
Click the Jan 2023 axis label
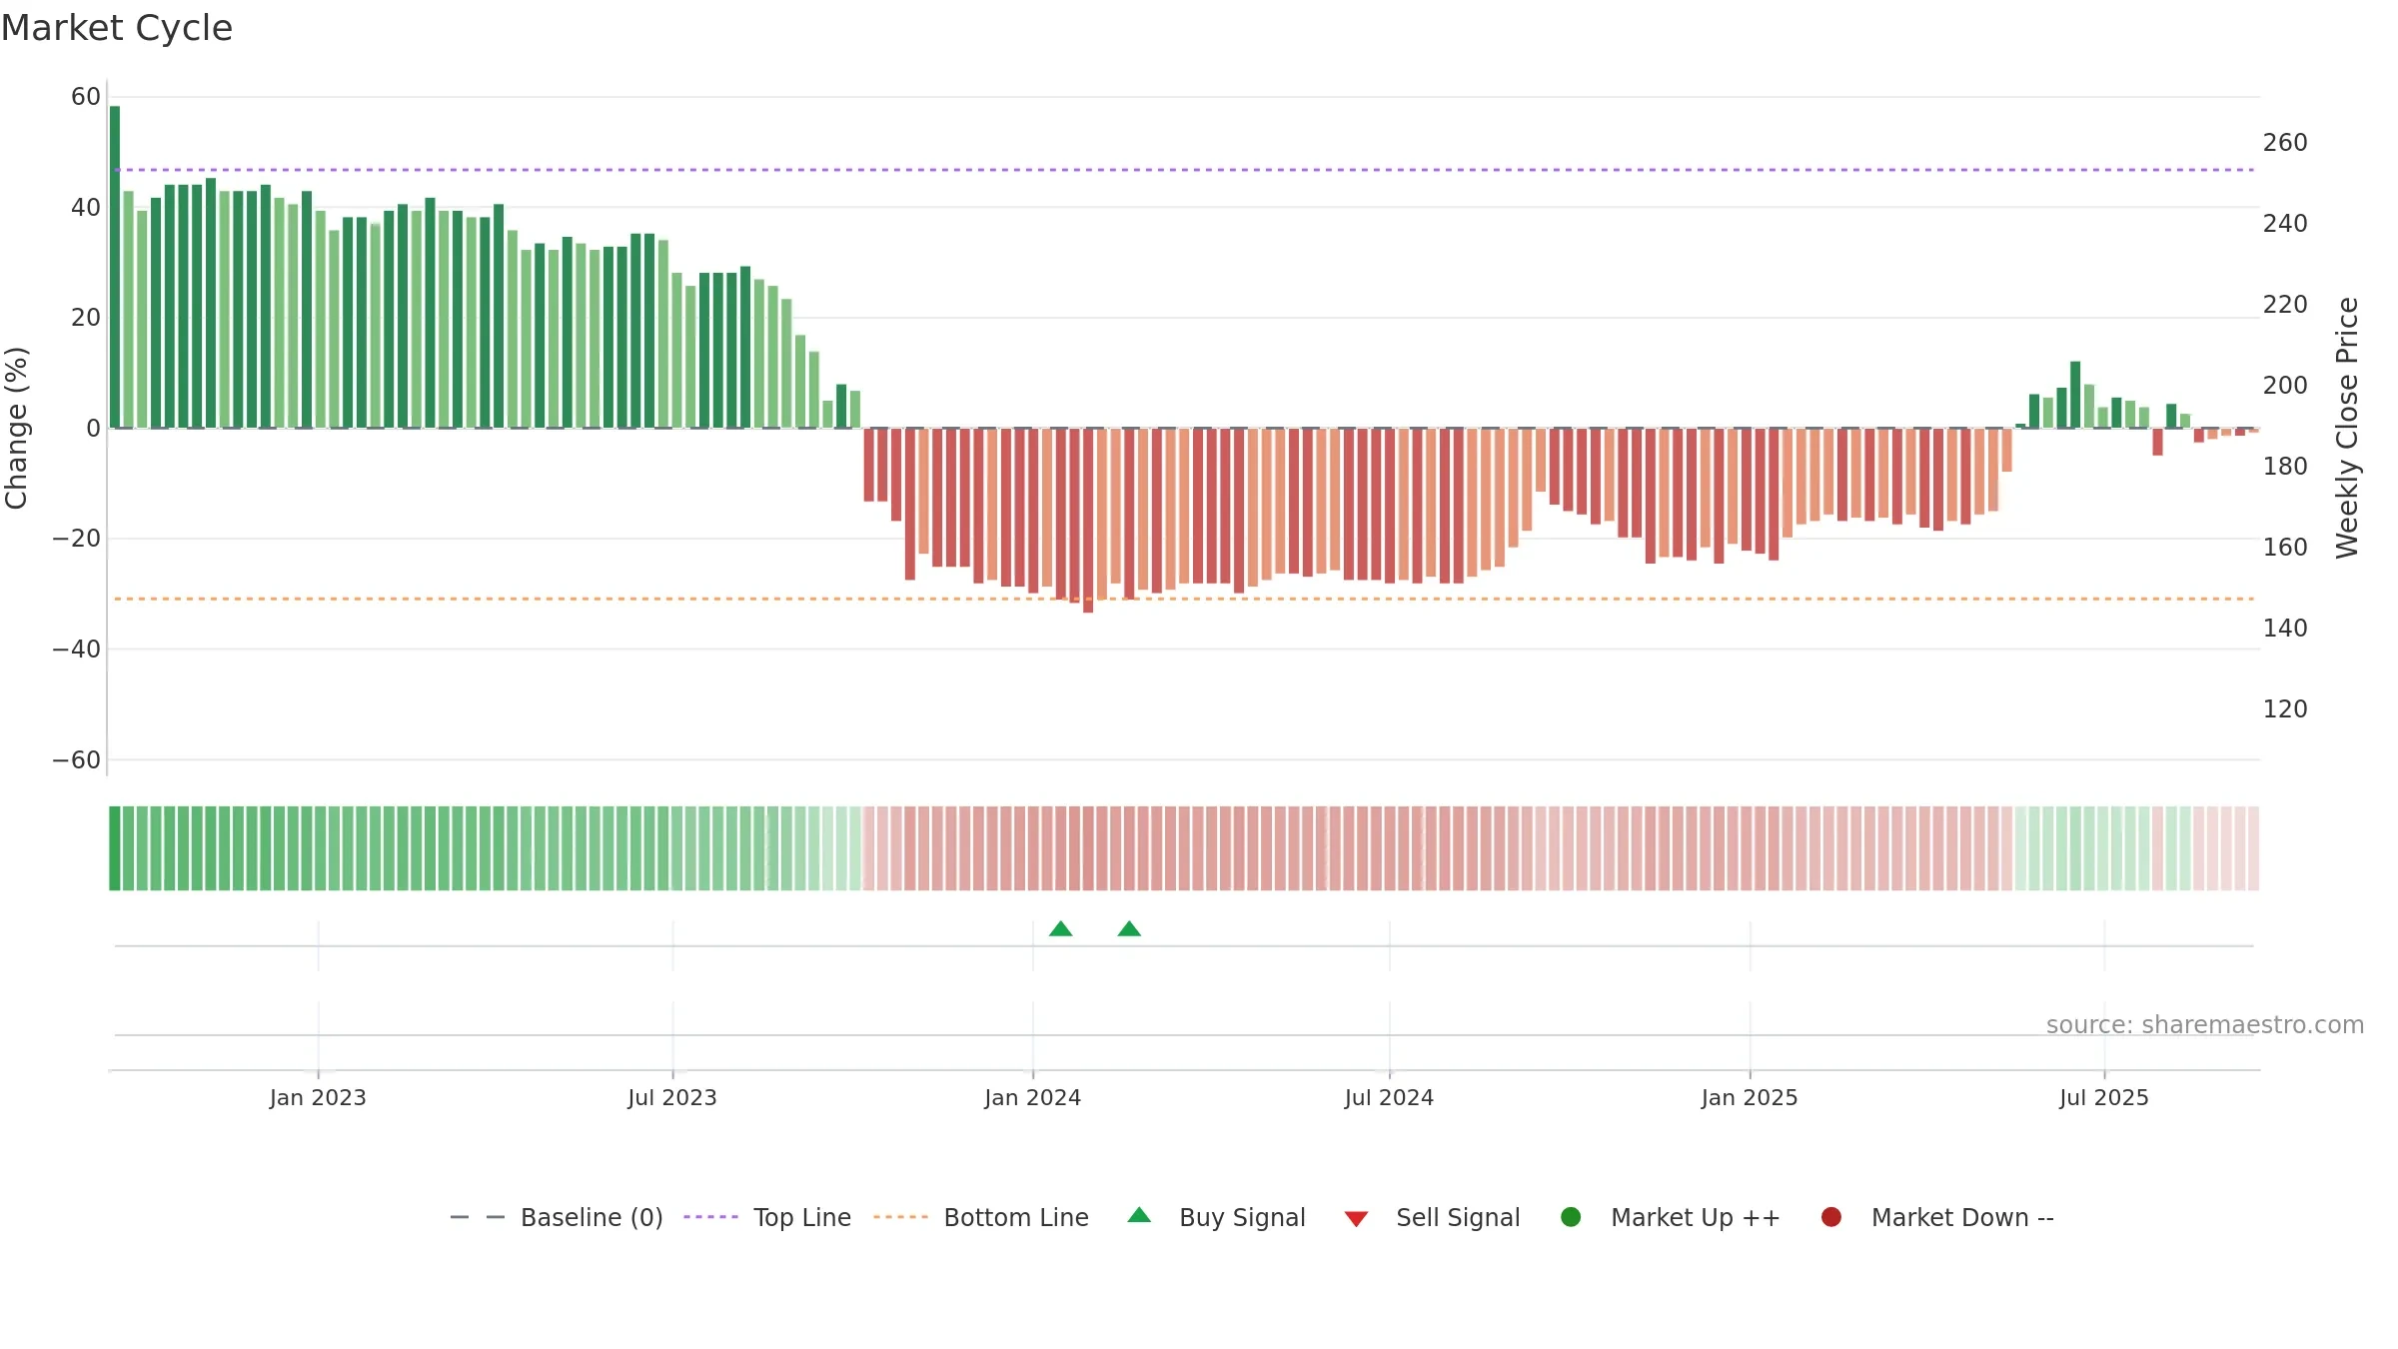(318, 1098)
